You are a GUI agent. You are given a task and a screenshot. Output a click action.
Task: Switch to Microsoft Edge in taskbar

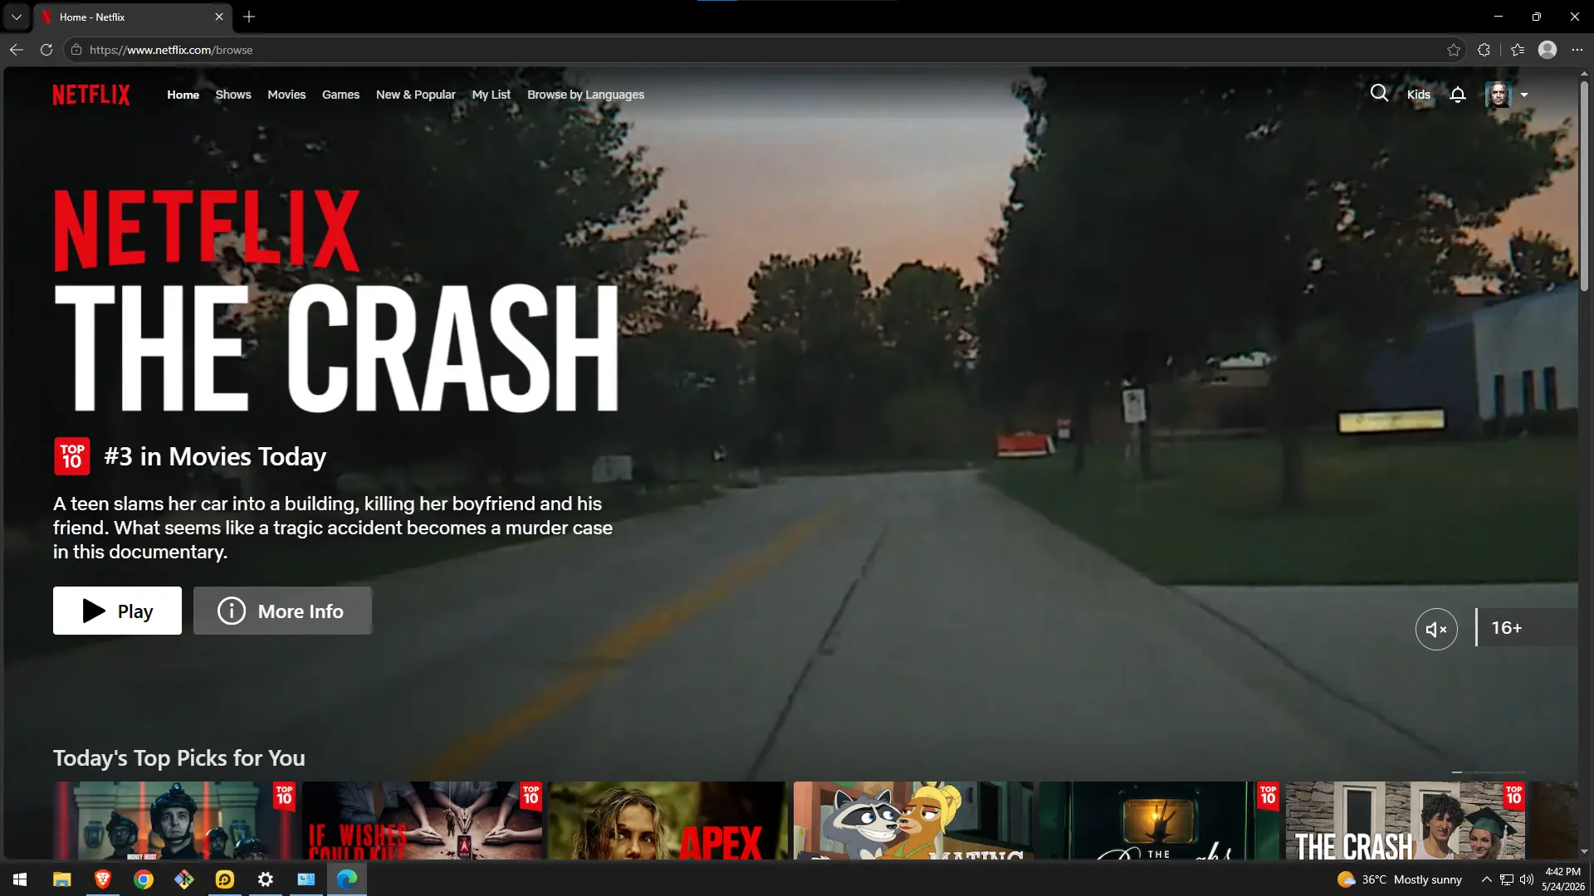pyautogui.click(x=347, y=879)
